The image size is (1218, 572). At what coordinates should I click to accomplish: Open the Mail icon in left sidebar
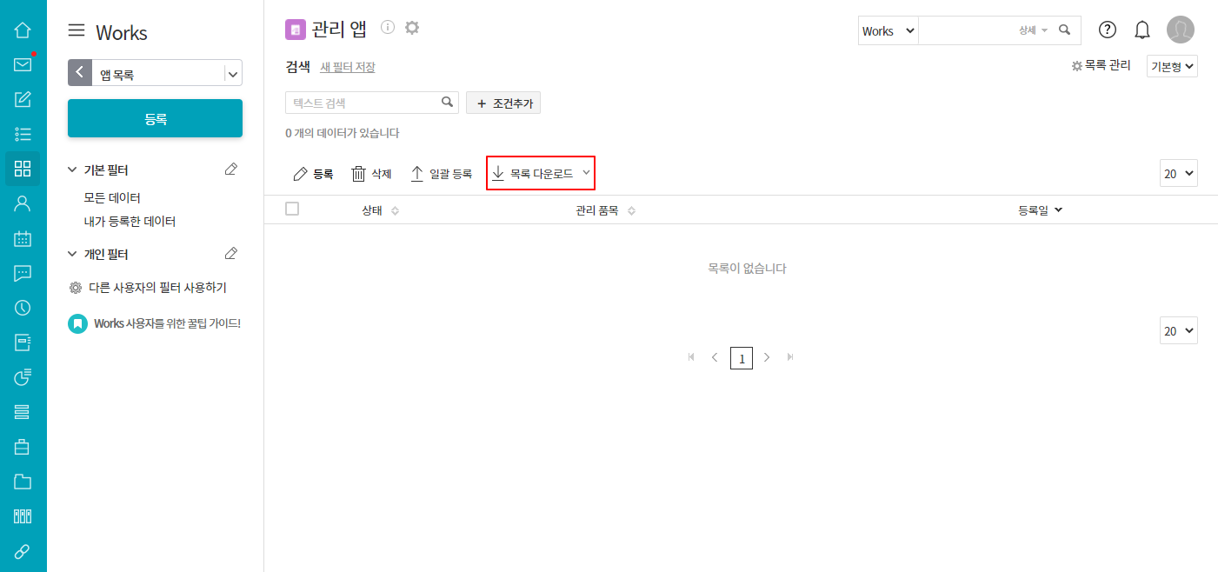pos(23,64)
